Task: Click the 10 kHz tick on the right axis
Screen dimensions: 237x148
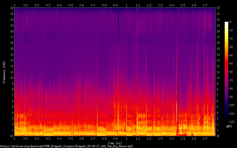Action: pos(218,78)
